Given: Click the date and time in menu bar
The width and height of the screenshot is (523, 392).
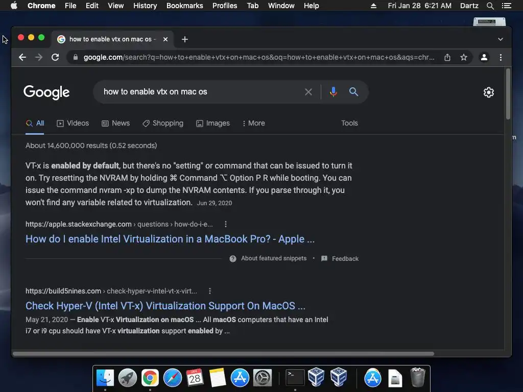Looking at the screenshot, I should (420, 6).
